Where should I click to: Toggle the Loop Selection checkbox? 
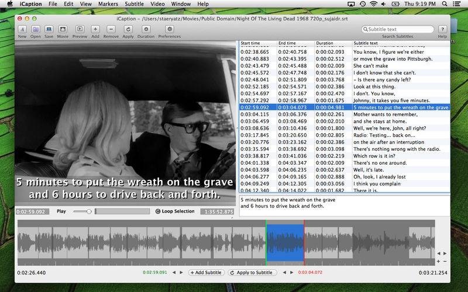158,211
